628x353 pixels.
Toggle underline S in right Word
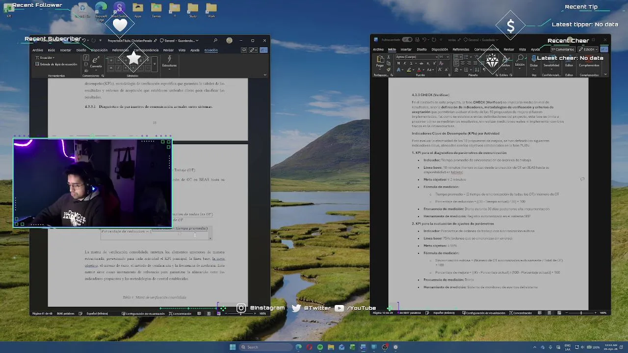(x=410, y=63)
